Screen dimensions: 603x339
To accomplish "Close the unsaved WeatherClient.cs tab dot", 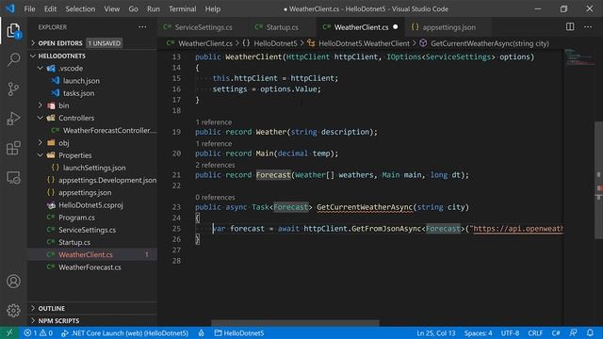I will tap(396, 27).
